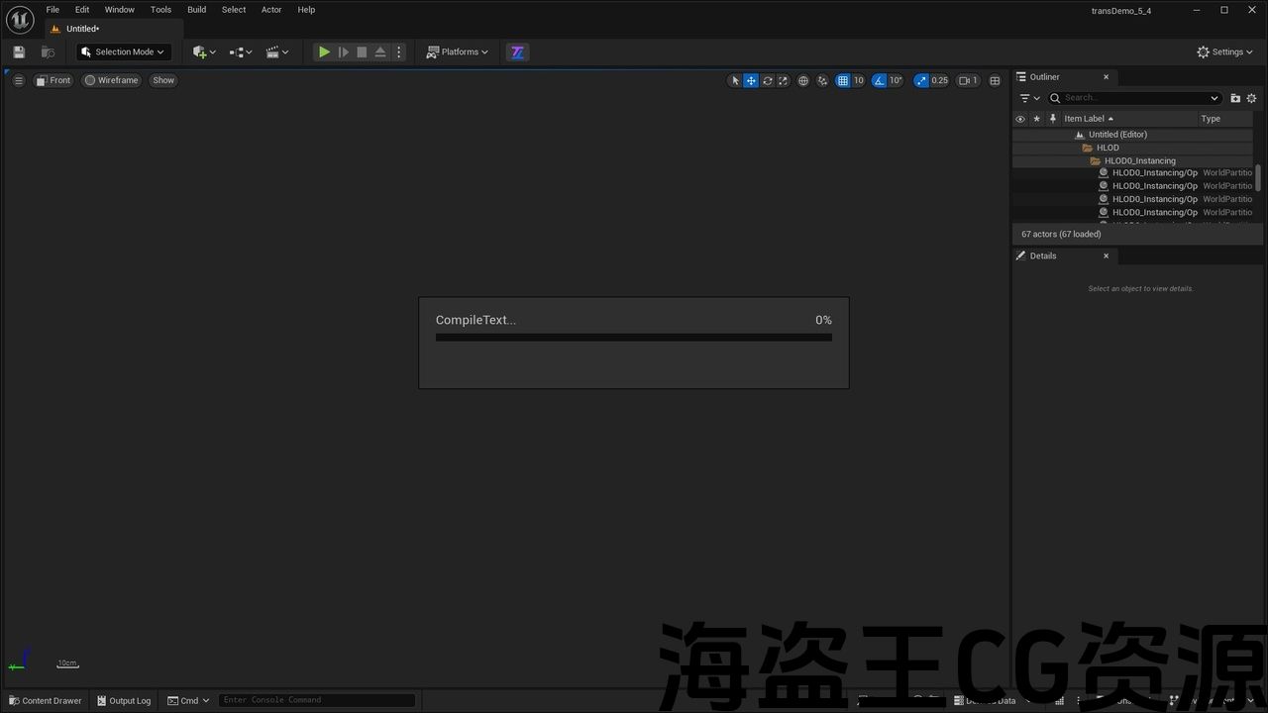Open the viewport layout grid icon
Viewport: 1268px width, 713px height.
point(995,81)
